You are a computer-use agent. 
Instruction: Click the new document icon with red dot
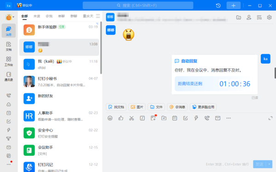coord(153,118)
